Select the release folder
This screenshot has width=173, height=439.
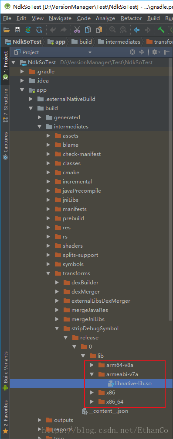[85, 337]
